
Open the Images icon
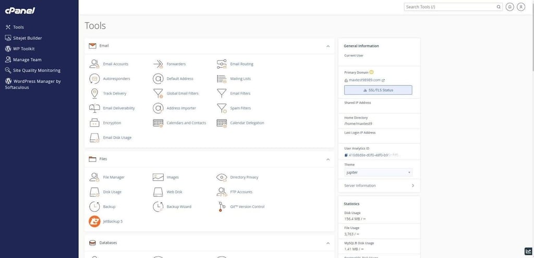pyautogui.click(x=158, y=177)
